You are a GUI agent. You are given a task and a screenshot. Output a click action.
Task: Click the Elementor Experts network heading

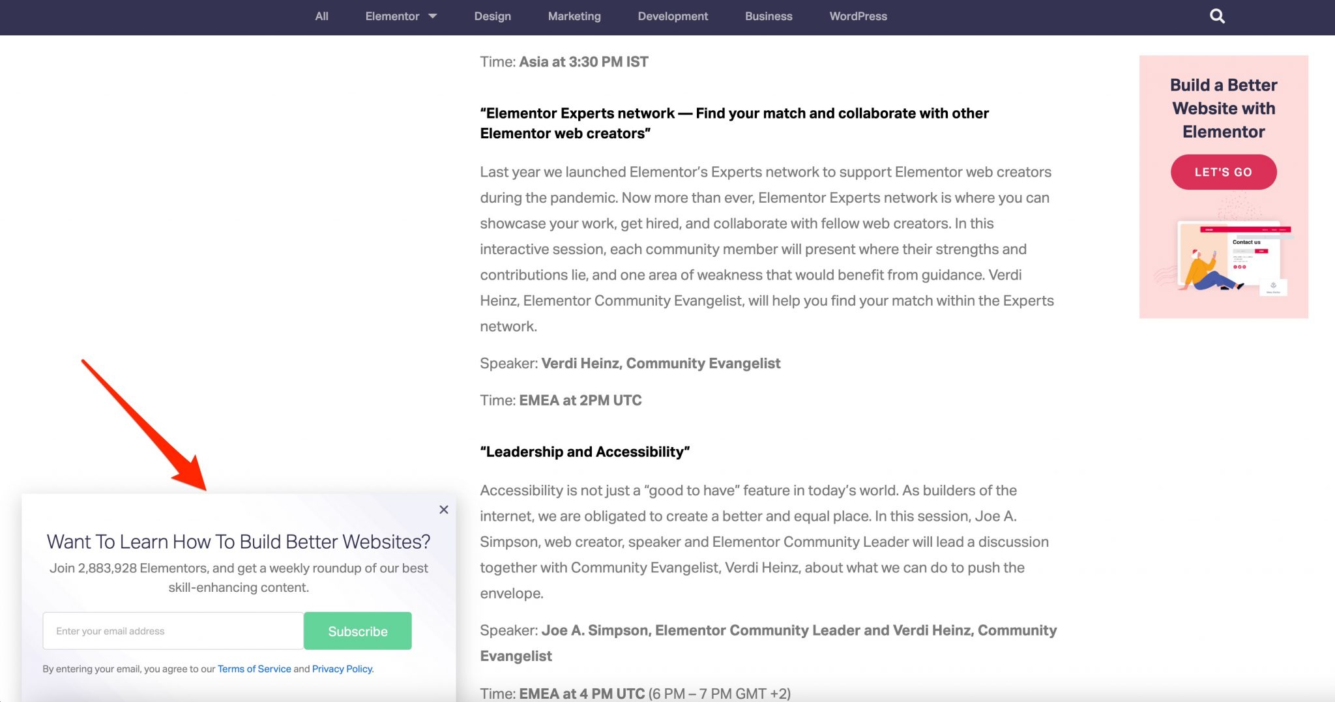coord(734,123)
